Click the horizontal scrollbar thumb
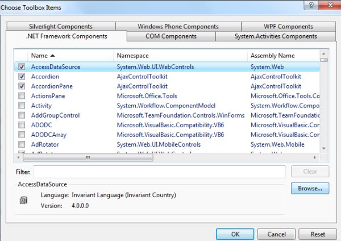 tap(88, 157)
